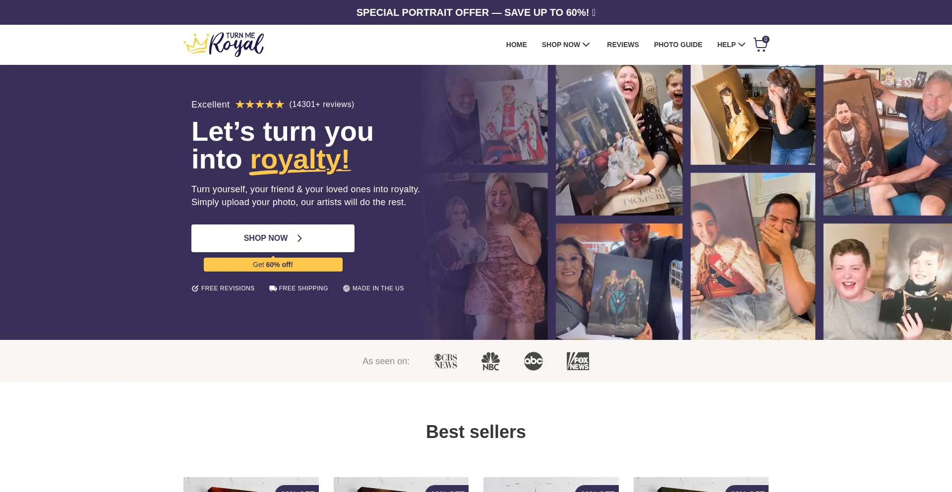Screen dimensions: 952x492
Task: Open the Photo Guide page
Action: (x=678, y=45)
